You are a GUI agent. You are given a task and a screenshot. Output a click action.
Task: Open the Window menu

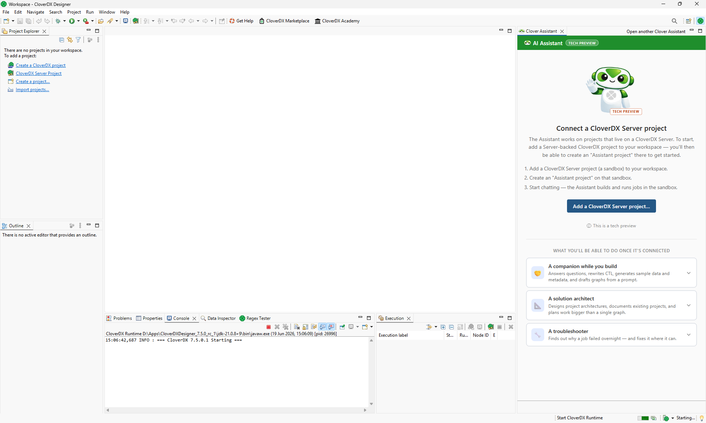pyautogui.click(x=107, y=12)
